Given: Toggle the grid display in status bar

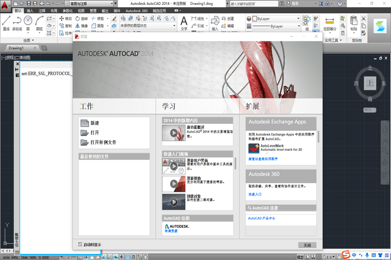Looking at the screenshot, I should point(74,257).
